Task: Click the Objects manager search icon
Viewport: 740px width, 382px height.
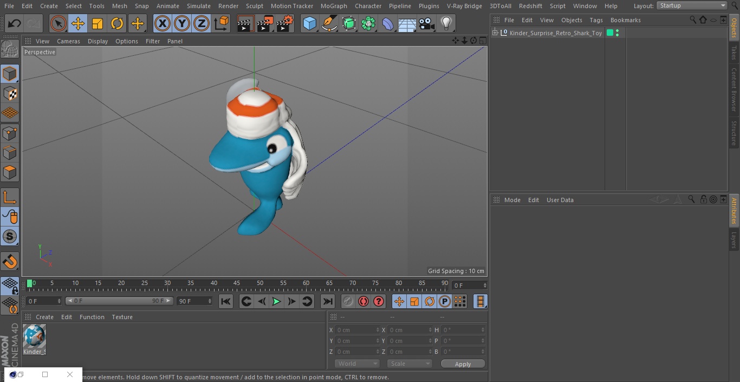Action: click(x=693, y=20)
